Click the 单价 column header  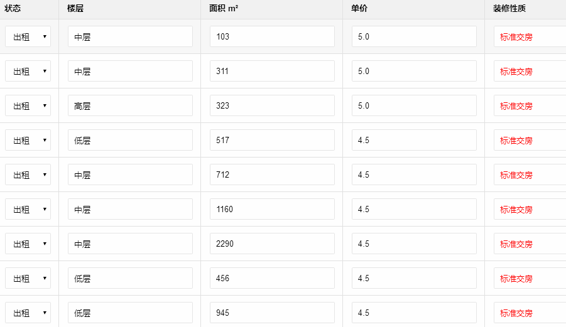[359, 9]
